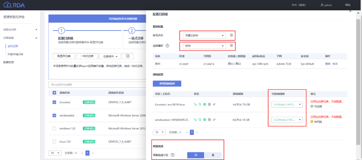Click green filled circle icon in Linuxtest row
Screen dimensions: 362x160
(x=205, y=105)
